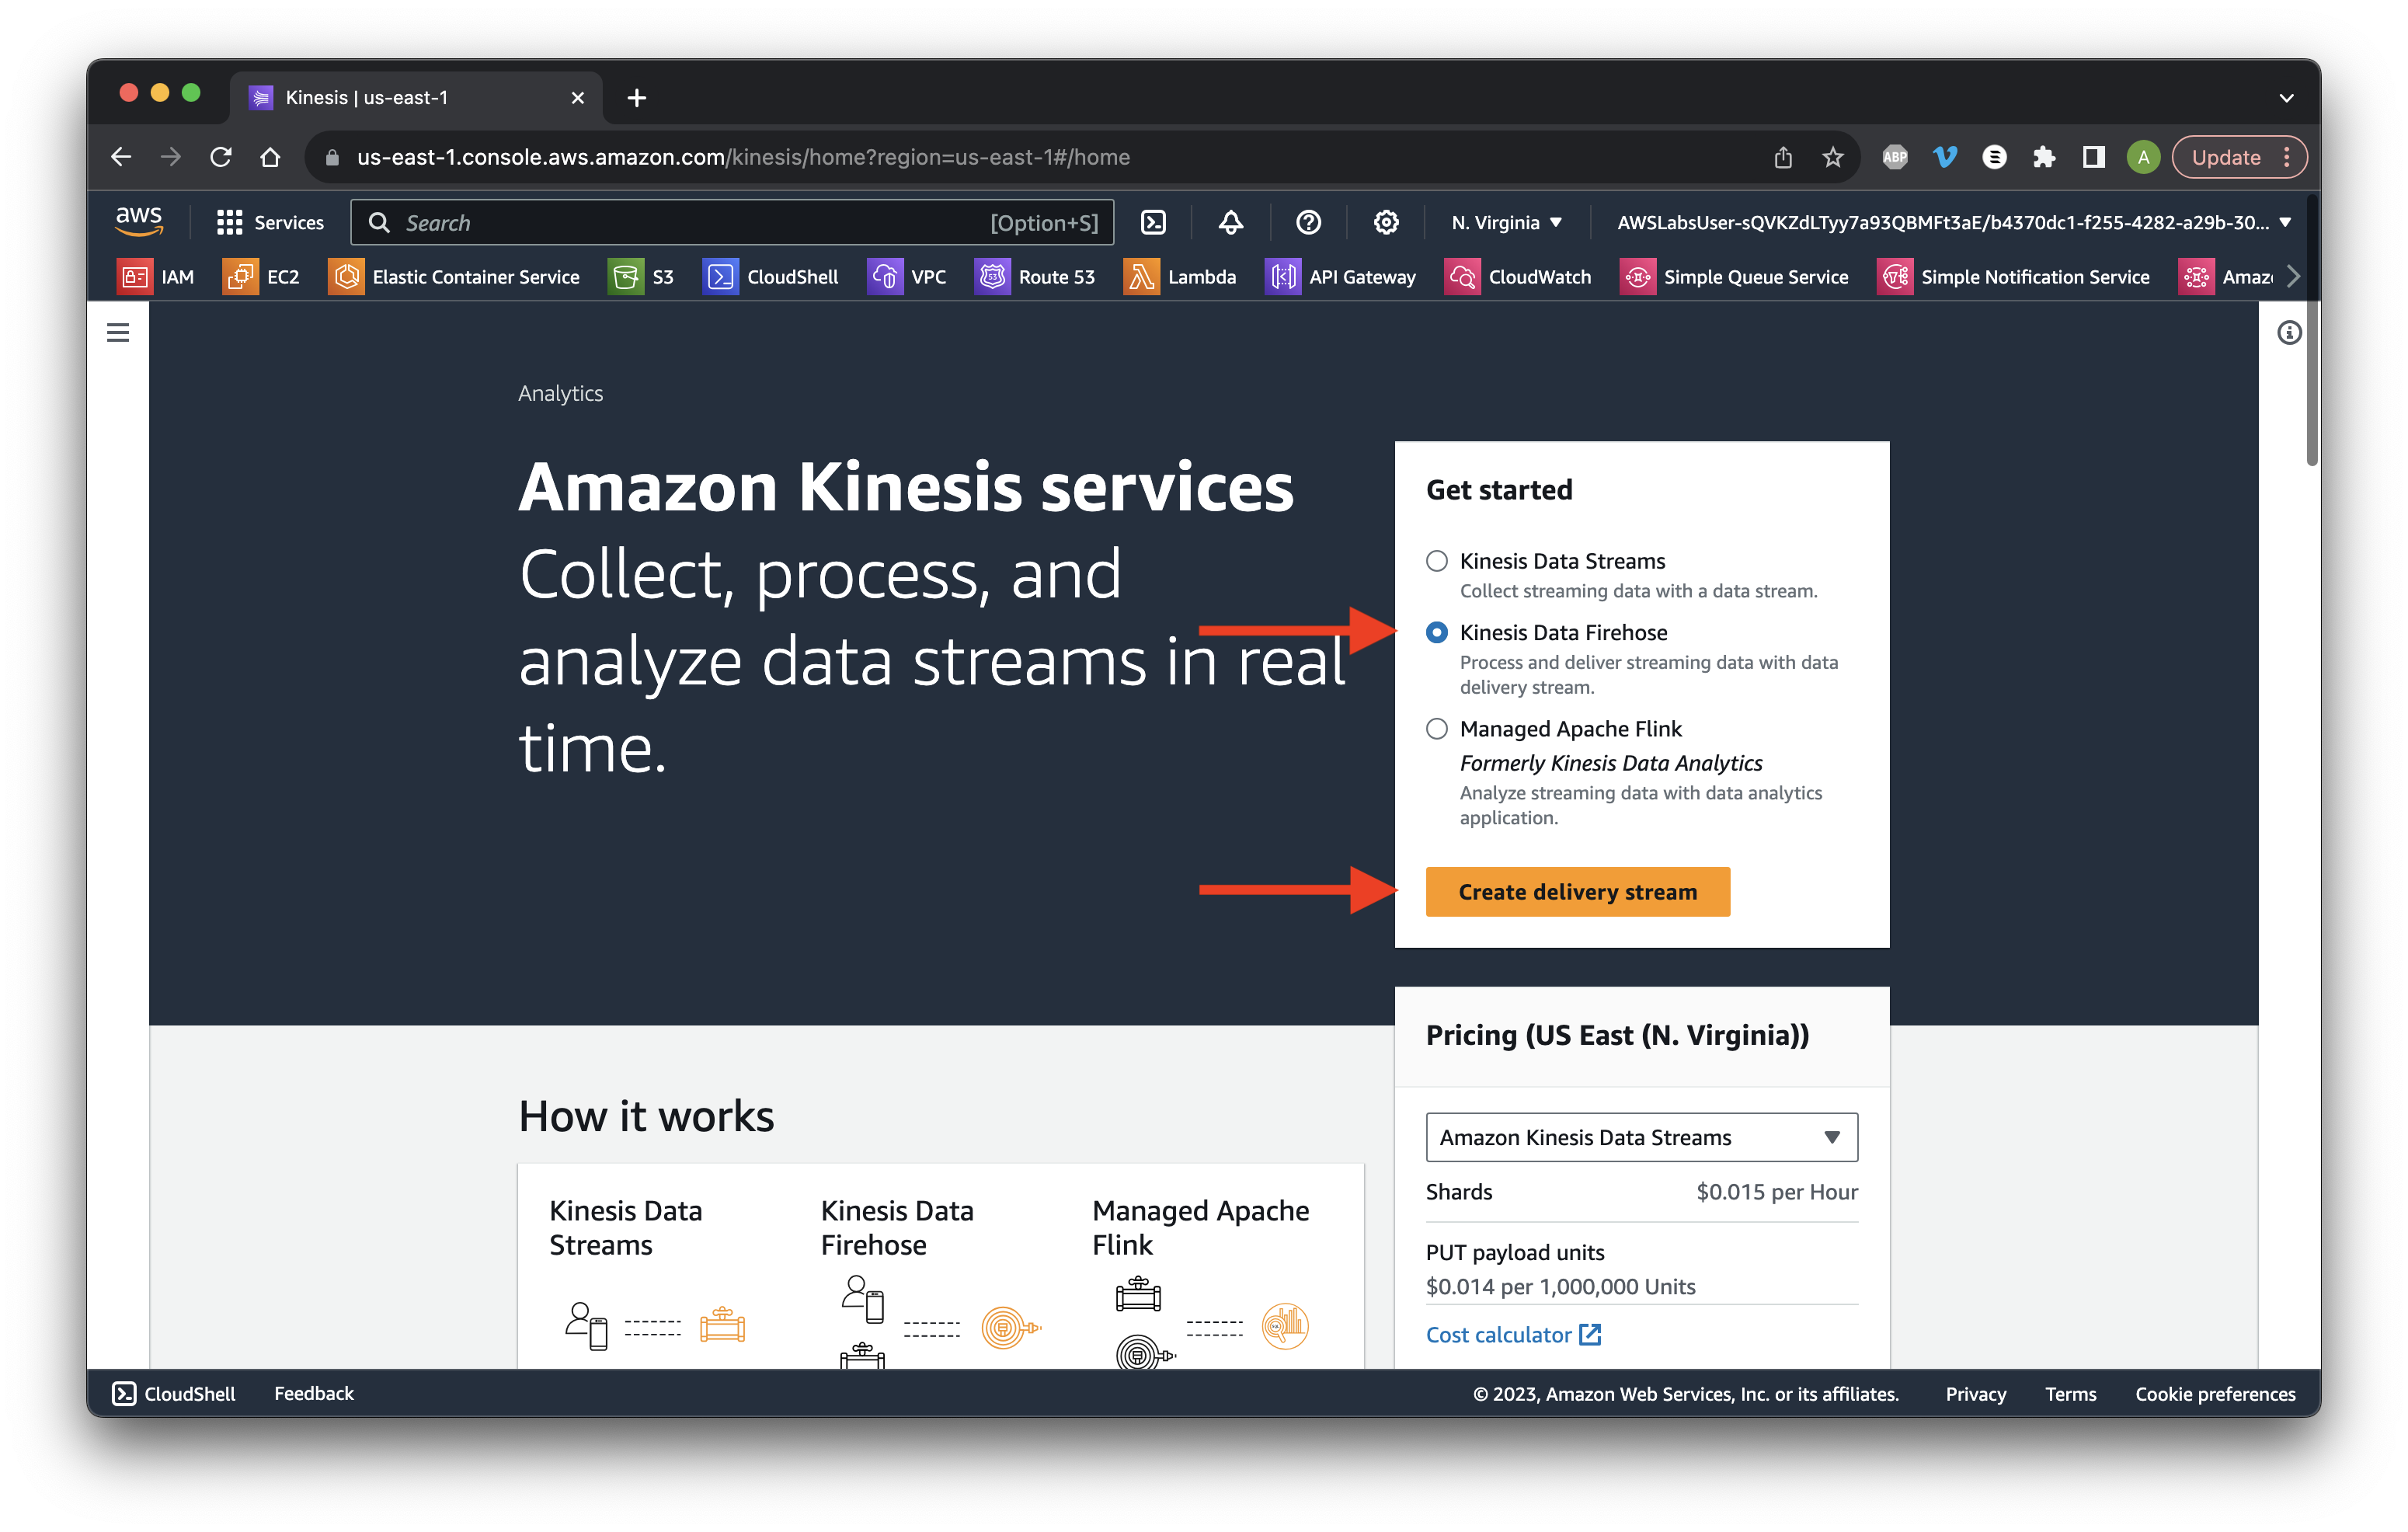The height and width of the screenshot is (1532, 2408).
Task: Expand the N. Virginia region selector
Action: (1506, 222)
